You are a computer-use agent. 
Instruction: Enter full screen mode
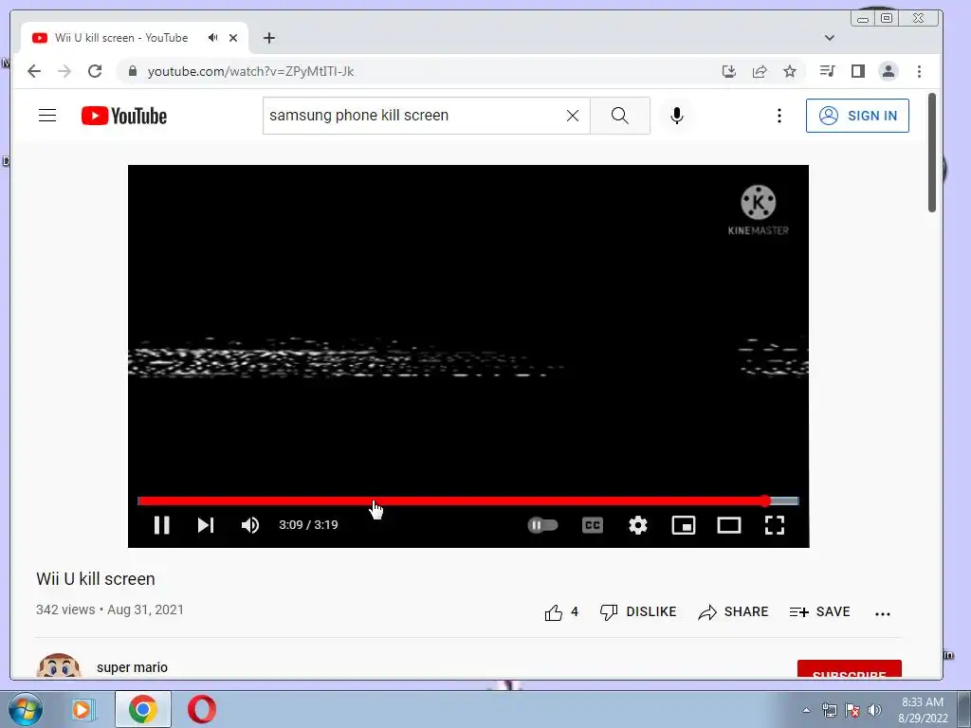click(775, 525)
